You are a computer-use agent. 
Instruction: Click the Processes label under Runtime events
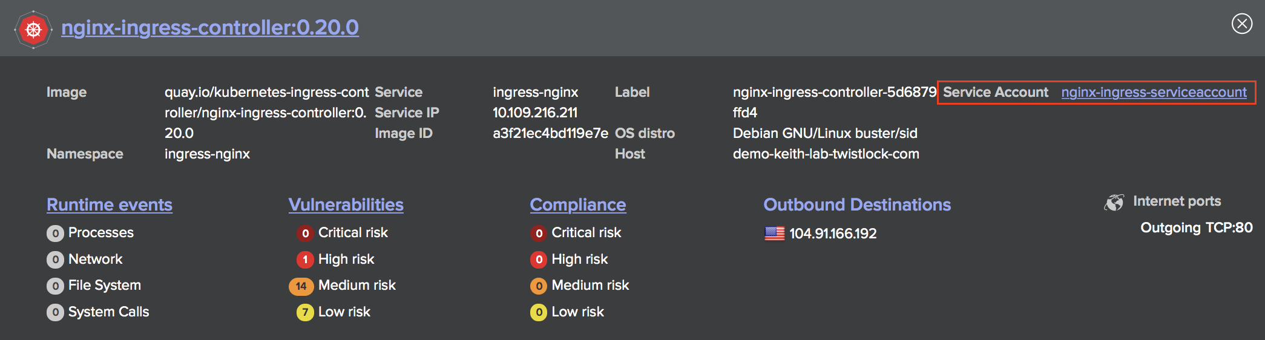click(x=101, y=233)
